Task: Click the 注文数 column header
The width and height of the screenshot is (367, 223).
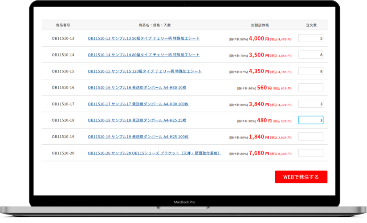Action: [311, 25]
